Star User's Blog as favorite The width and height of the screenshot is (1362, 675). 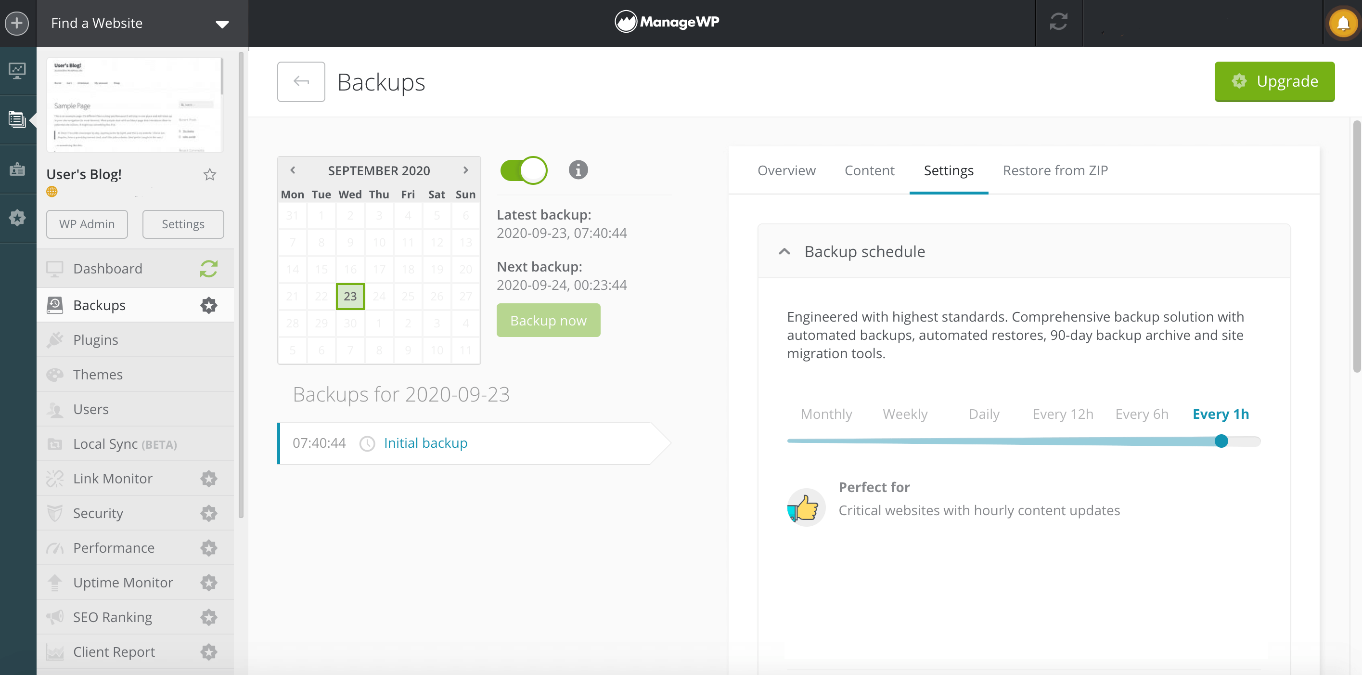point(210,175)
